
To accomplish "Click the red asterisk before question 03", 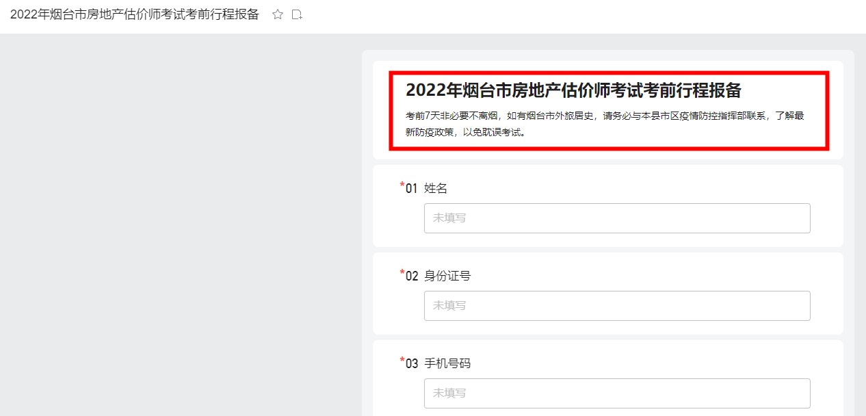I will pos(402,359).
